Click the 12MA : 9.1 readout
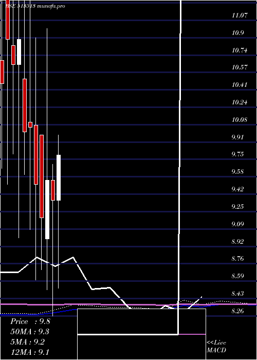The image size is (257, 360). 30,352
